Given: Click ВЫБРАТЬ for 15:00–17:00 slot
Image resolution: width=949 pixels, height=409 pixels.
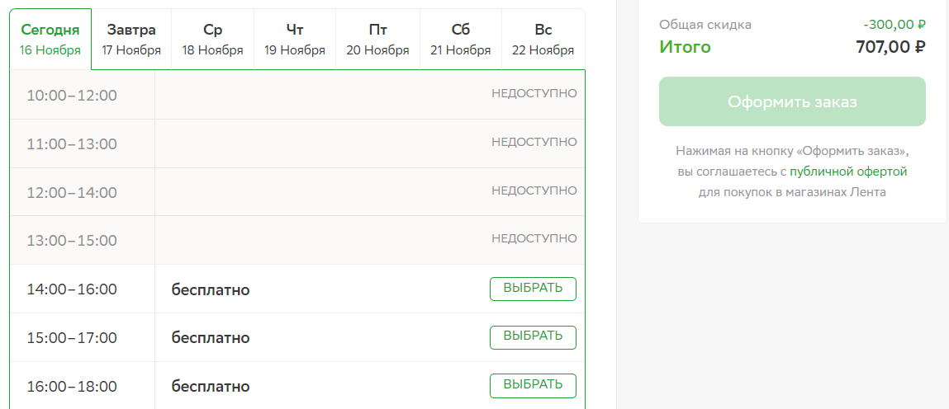Looking at the screenshot, I should (x=533, y=337).
